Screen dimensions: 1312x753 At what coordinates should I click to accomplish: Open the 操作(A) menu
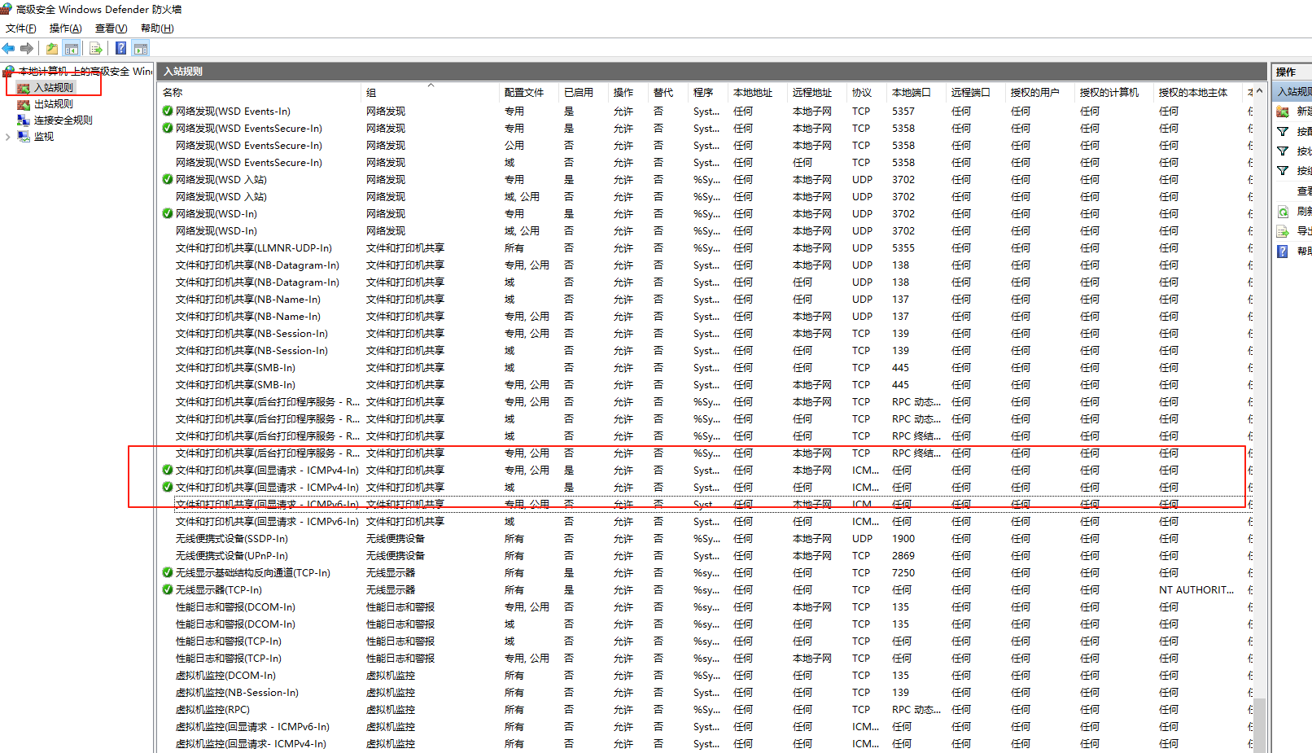tap(65, 28)
